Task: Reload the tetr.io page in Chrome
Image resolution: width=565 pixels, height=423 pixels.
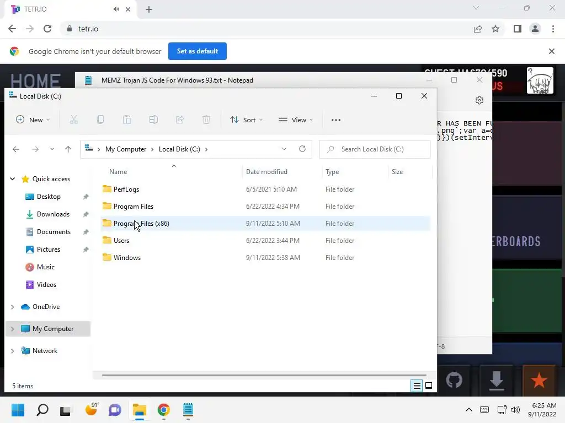Action: pos(47,29)
